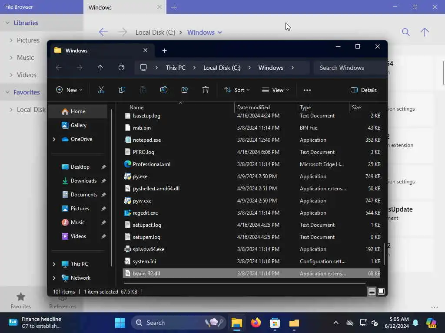This screenshot has height=333, width=445.
Task: Open Favorites star at the File Browser bottom
Action: tap(21, 300)
